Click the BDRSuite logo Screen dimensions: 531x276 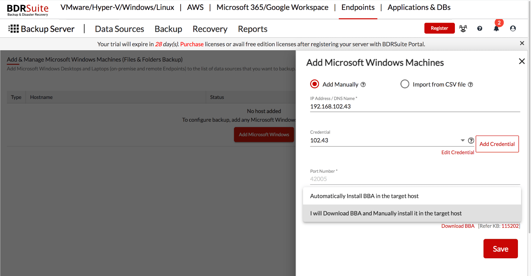point(28,10)
